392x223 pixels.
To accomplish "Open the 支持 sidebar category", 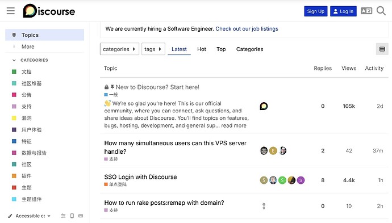I will click(26, 107).
